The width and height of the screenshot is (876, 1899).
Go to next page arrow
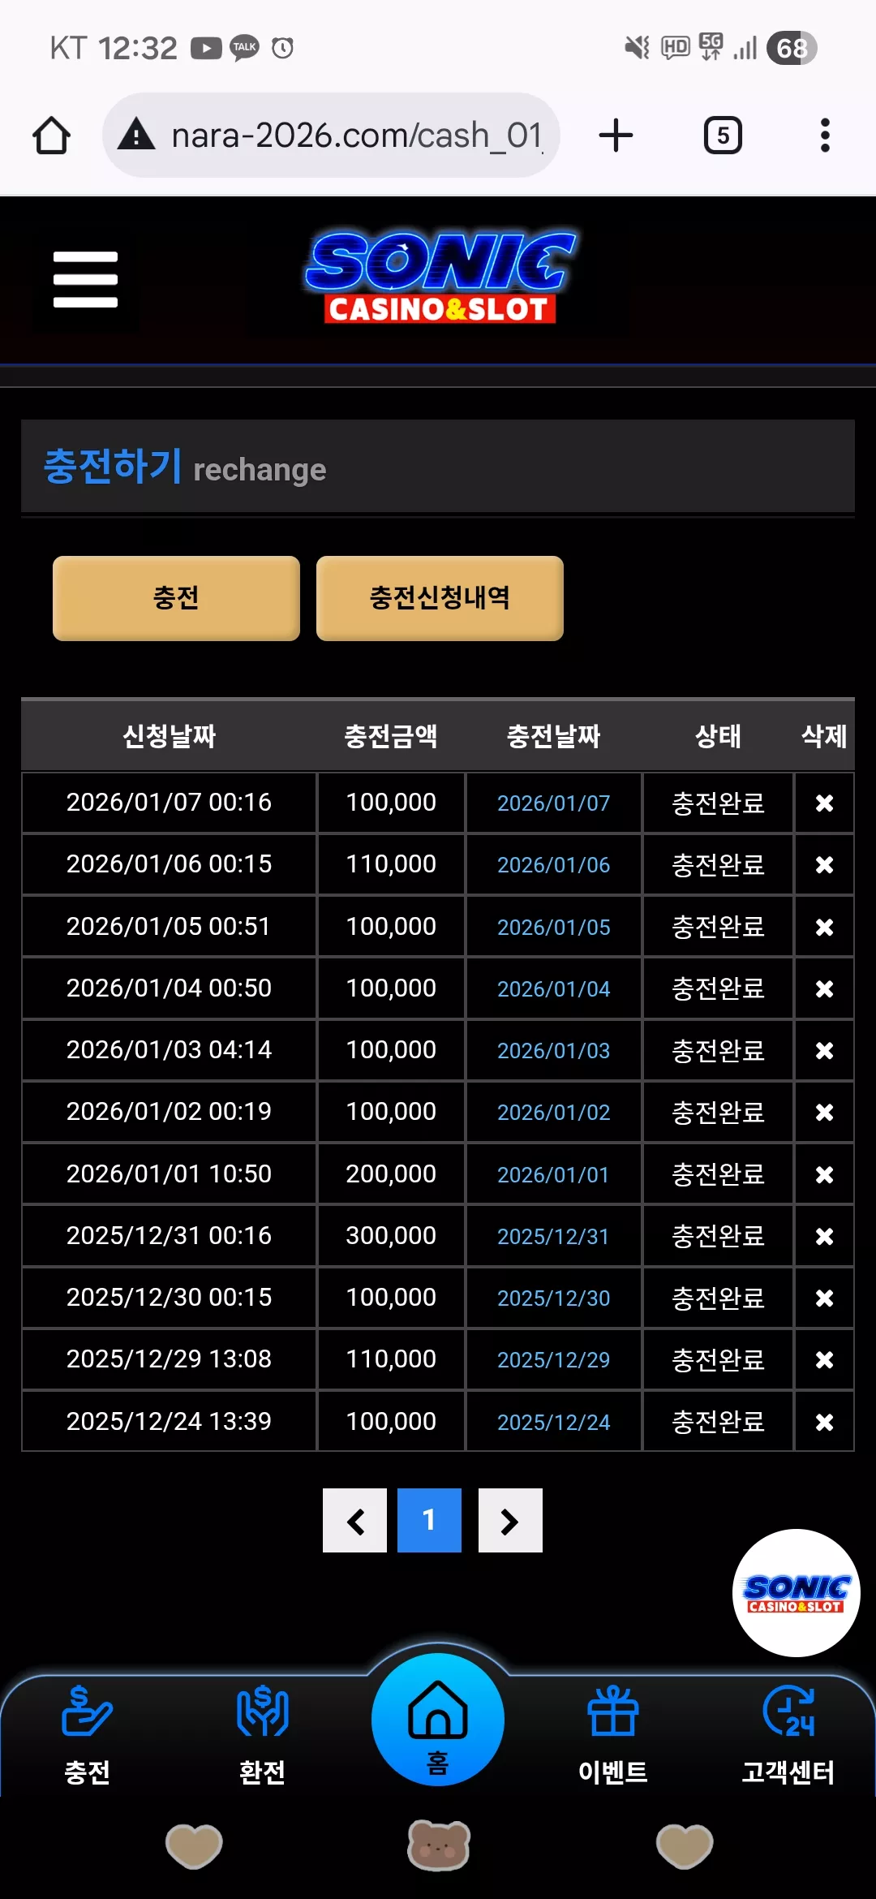[510, 1520]
